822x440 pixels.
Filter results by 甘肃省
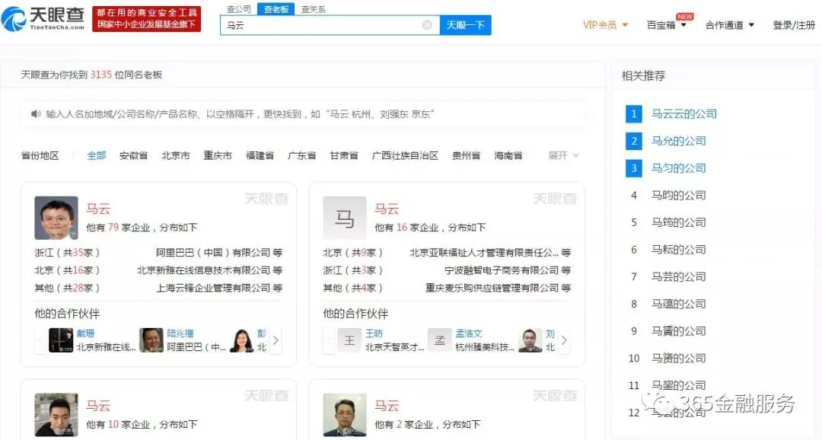point(344,155)
